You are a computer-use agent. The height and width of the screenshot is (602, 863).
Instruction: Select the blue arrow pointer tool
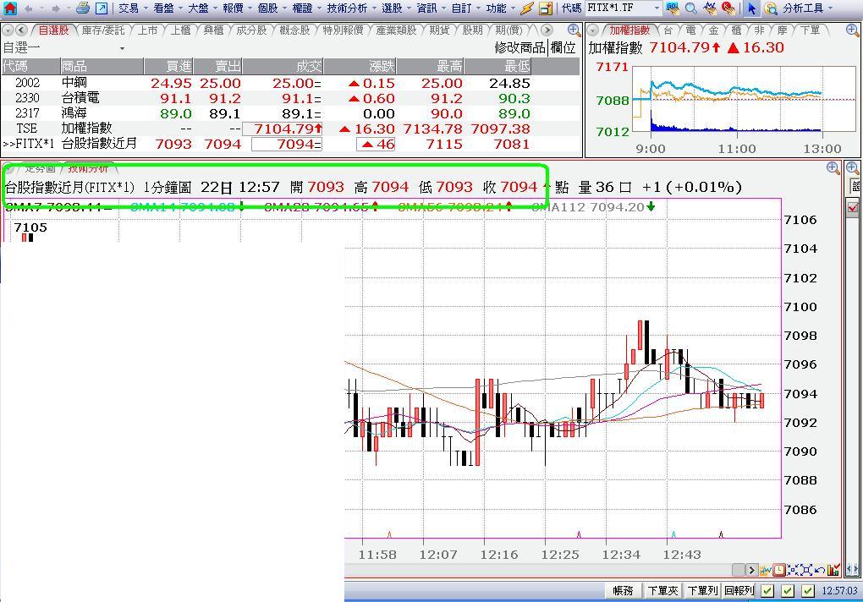(751, 8)
